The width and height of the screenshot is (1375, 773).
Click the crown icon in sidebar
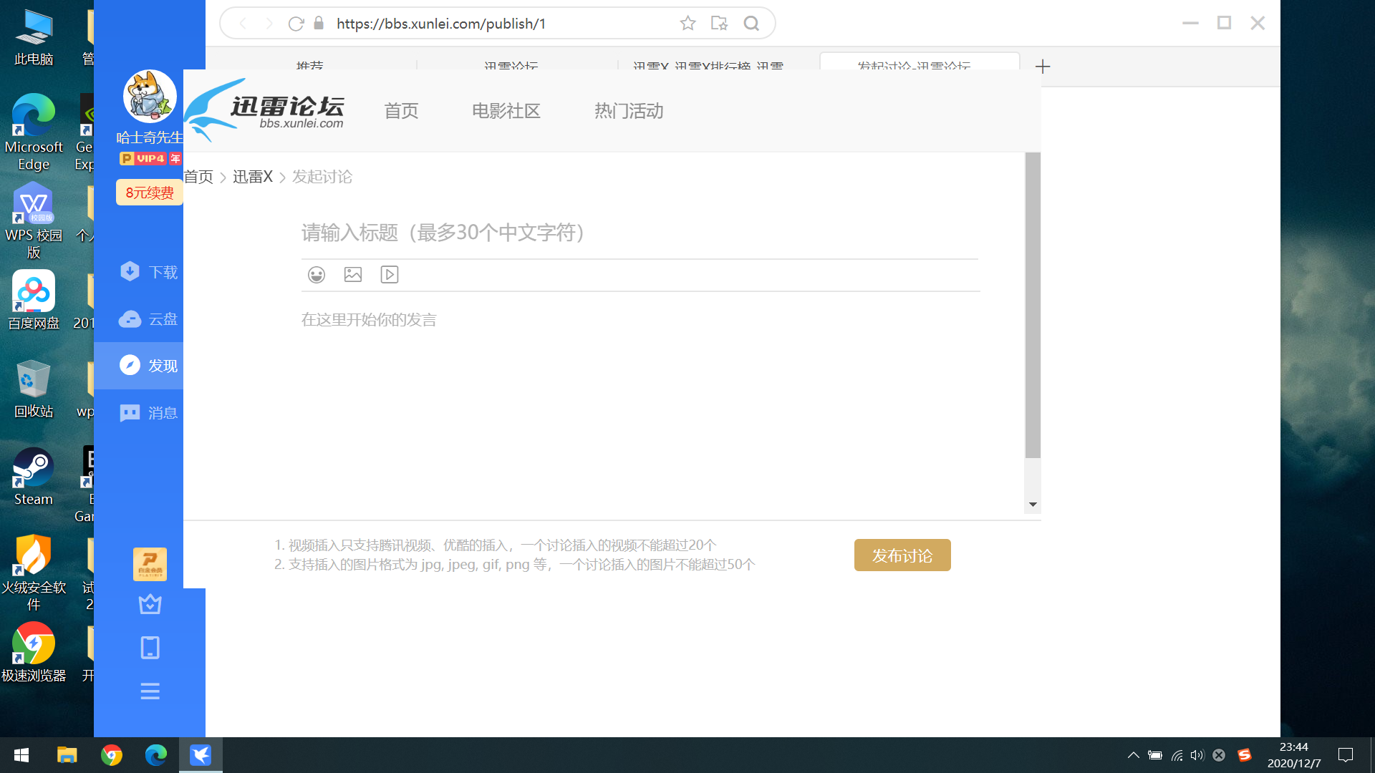pos(150,605)
